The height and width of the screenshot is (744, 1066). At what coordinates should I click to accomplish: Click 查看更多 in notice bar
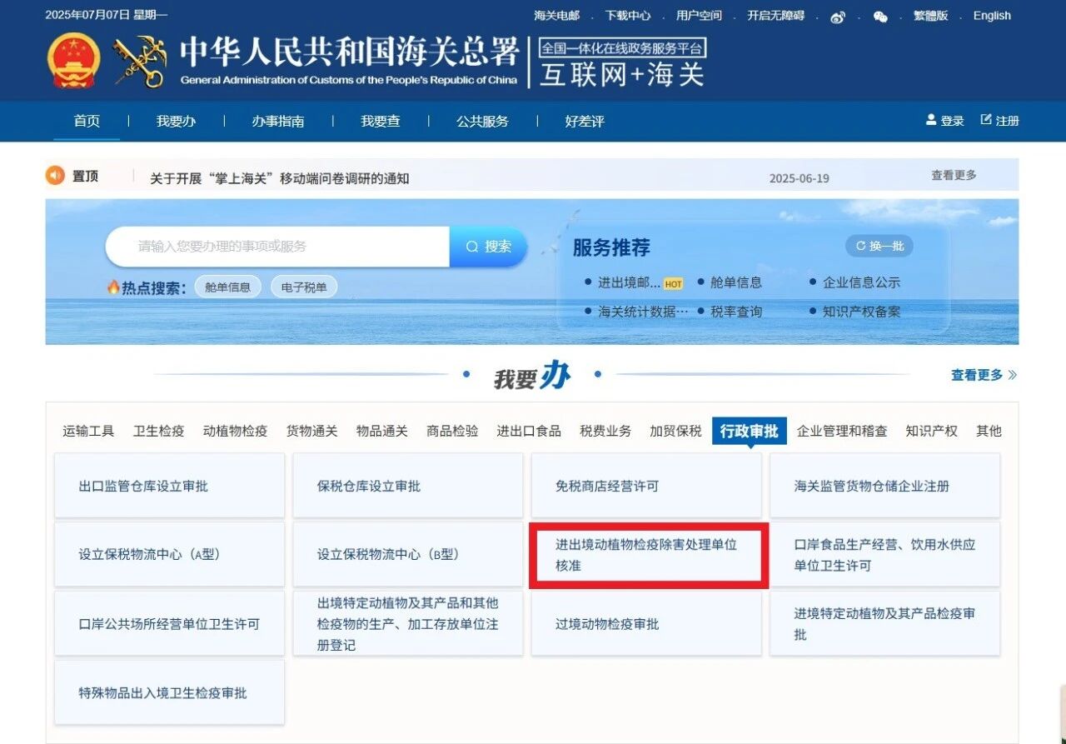954,175
